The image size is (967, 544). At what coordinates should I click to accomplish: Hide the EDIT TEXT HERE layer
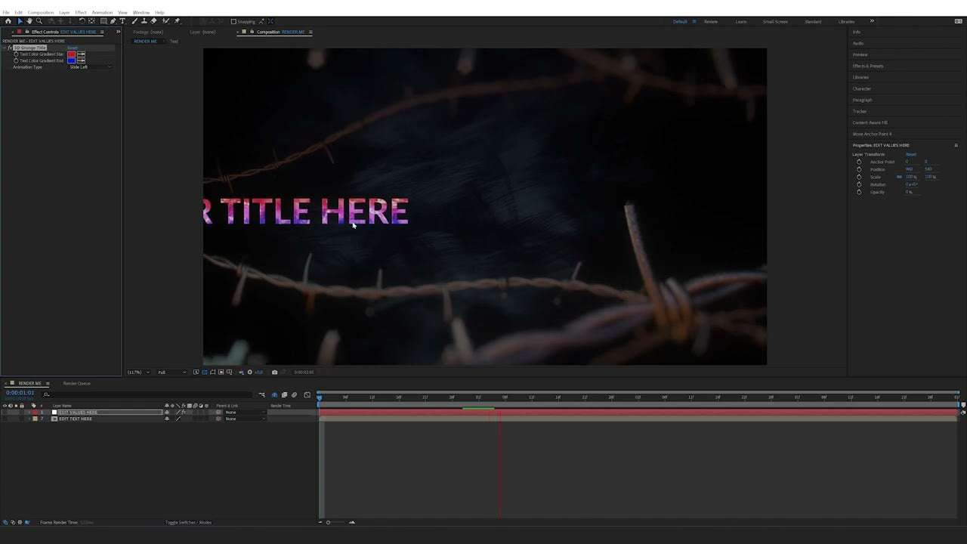pyautogui.click(x=5, y=419)
